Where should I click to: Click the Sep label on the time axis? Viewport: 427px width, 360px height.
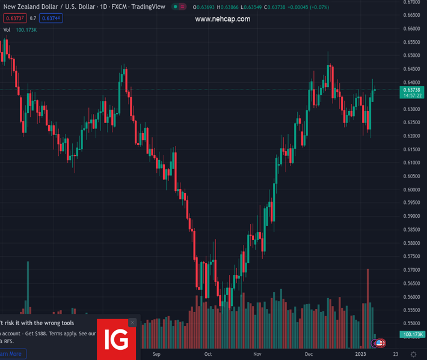coord(156,354)
